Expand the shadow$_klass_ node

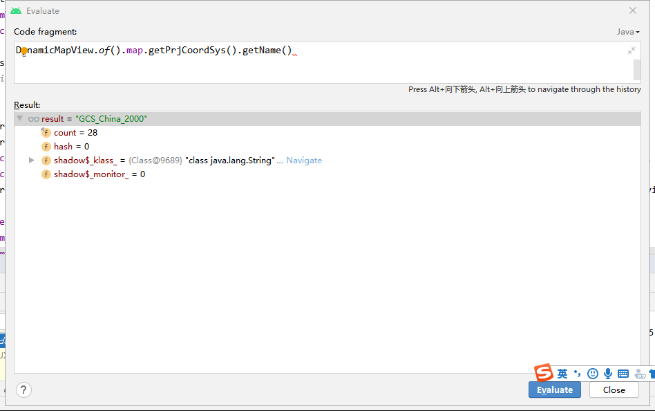pos(31,161)
